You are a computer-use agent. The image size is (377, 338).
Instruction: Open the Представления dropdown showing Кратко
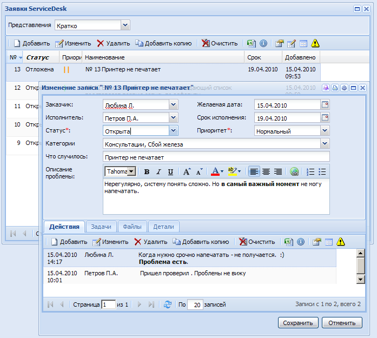click(x=125, y=25)
